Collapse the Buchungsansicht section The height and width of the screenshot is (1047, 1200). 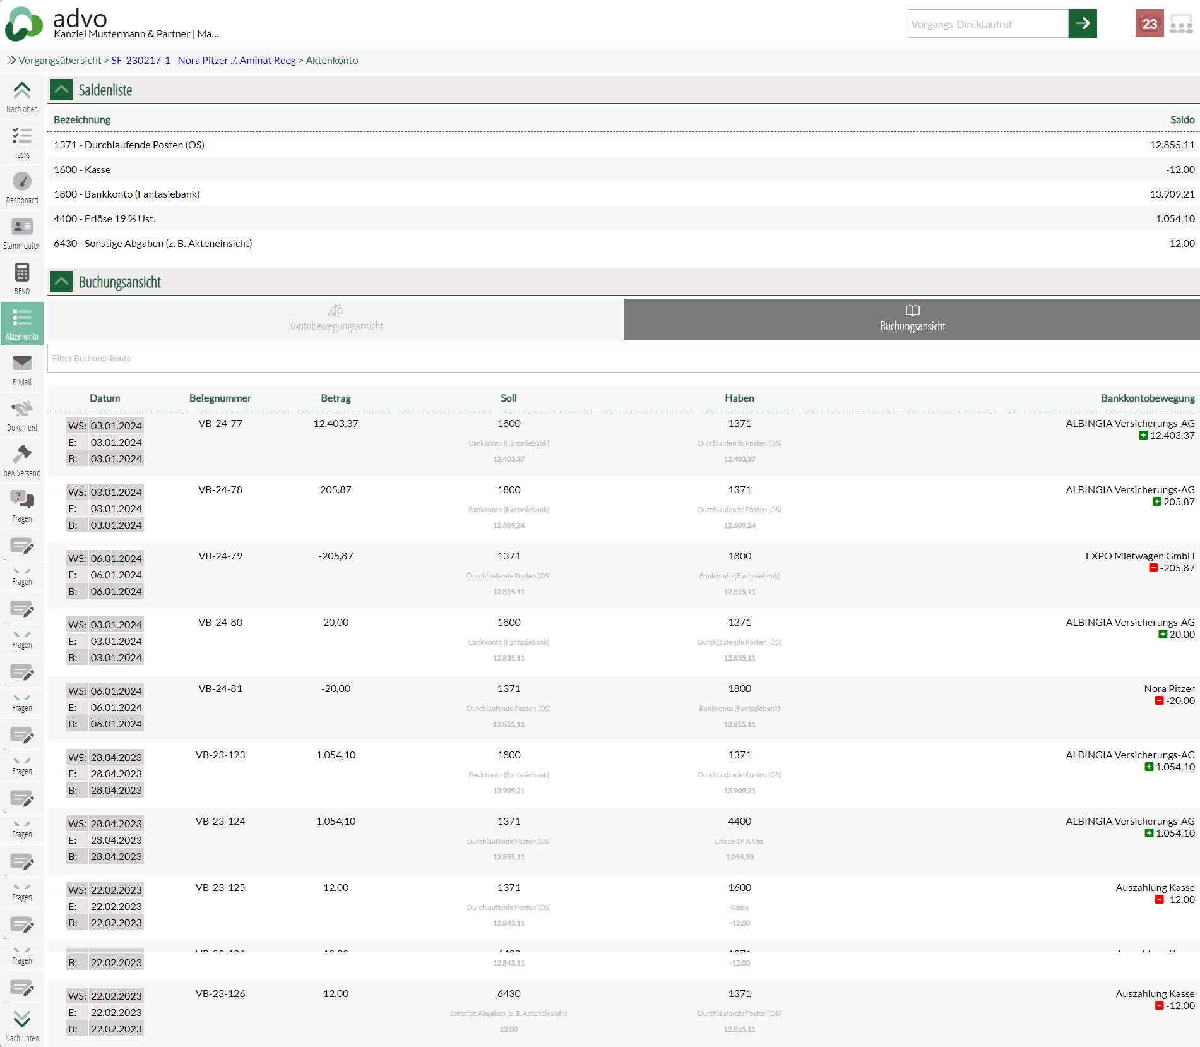(x=61, y=282)
